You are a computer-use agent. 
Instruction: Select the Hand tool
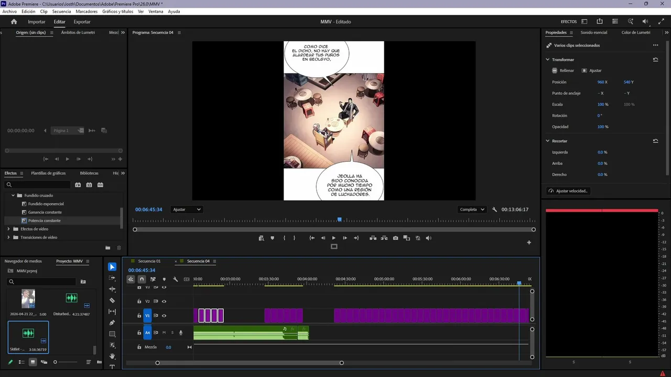click(112, 356)
